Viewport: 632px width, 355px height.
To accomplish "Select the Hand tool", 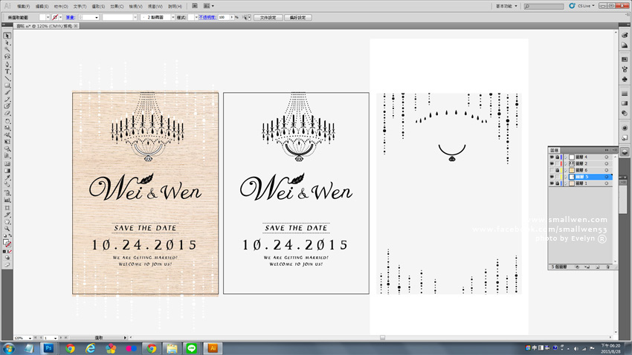I will (7, 221).
